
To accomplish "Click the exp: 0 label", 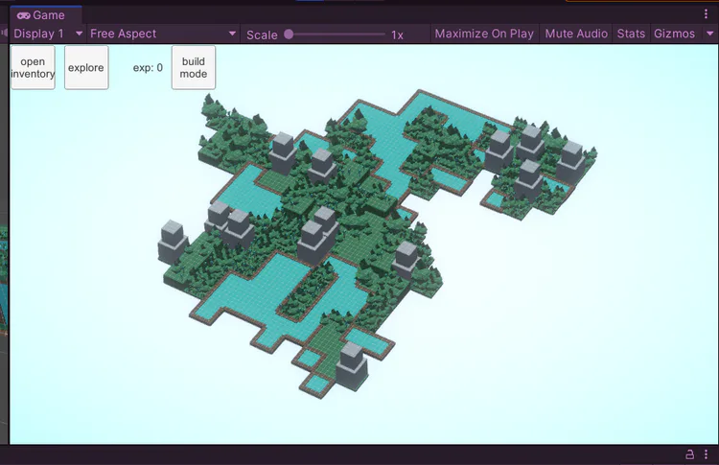I will (x=148, y=67).
